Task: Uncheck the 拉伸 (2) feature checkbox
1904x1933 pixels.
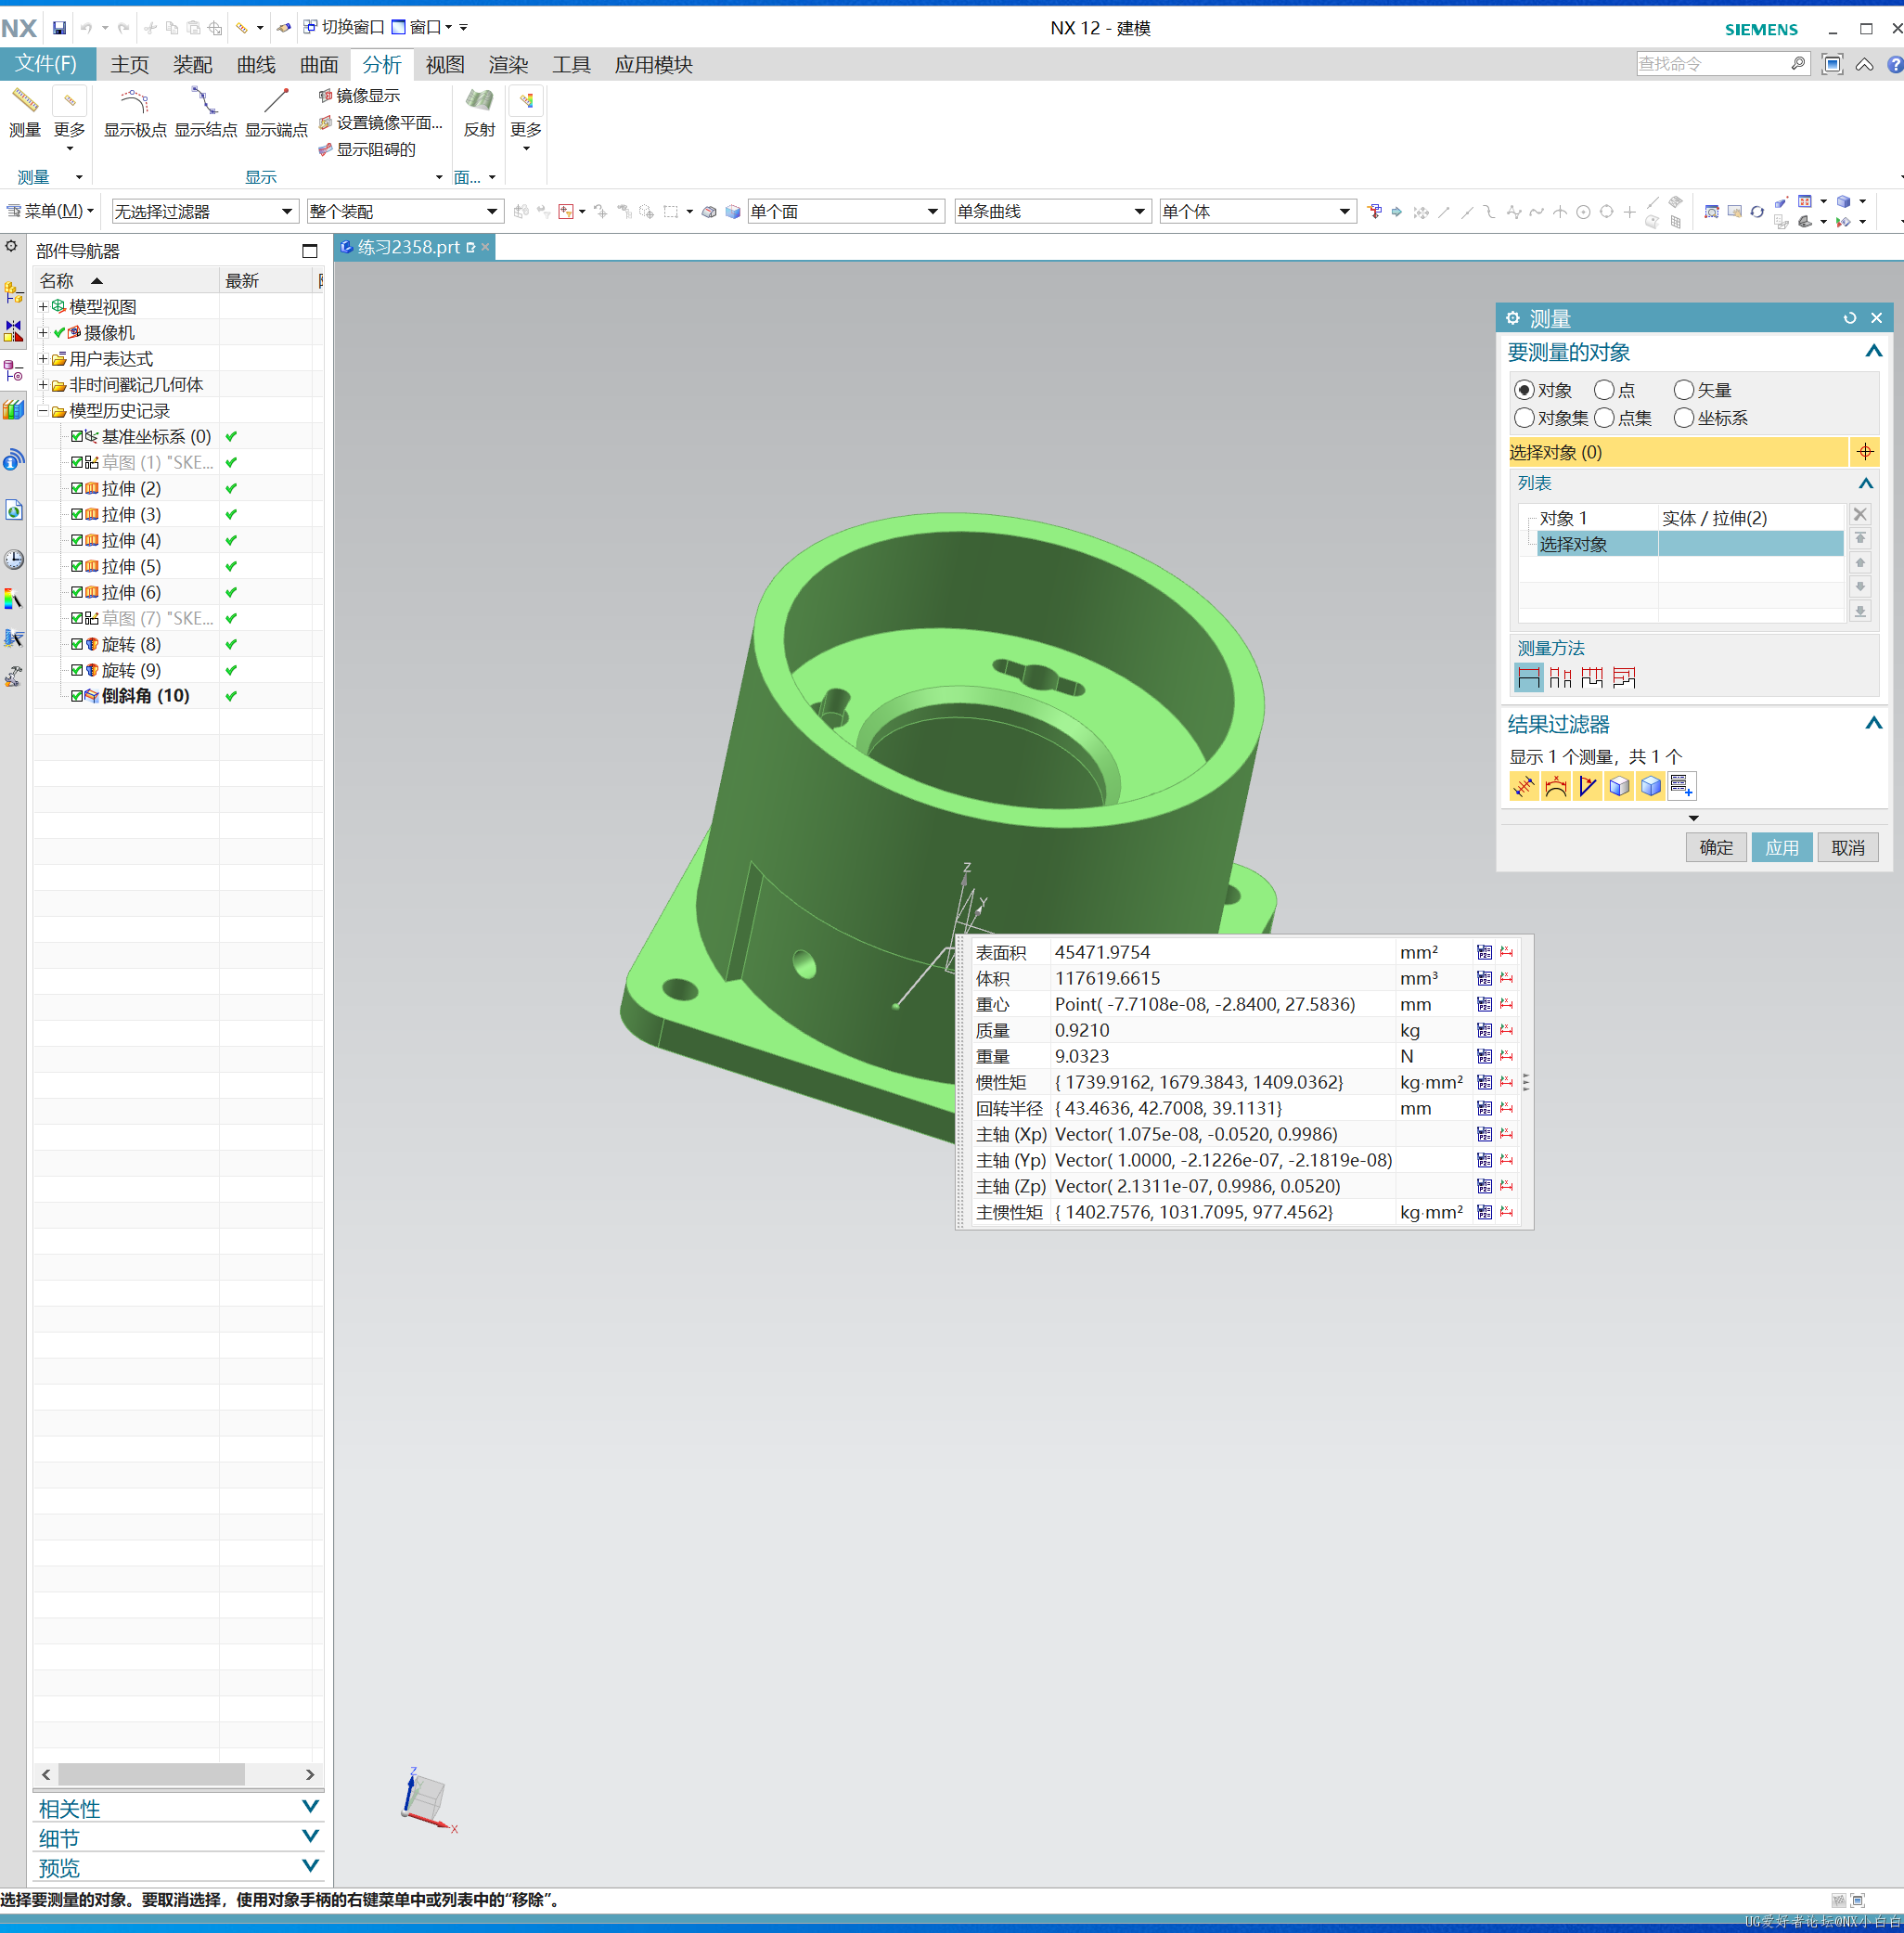Action: click(x=77, y=488)
